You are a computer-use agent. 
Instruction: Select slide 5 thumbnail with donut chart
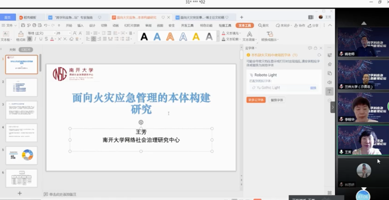click(21, 155)
